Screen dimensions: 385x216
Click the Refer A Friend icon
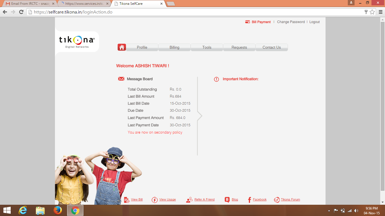pos(189,200)
